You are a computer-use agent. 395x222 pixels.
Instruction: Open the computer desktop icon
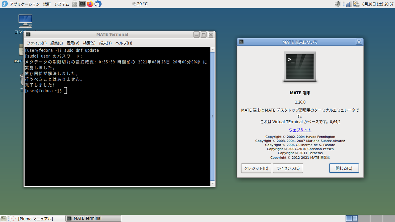[25, 22]
